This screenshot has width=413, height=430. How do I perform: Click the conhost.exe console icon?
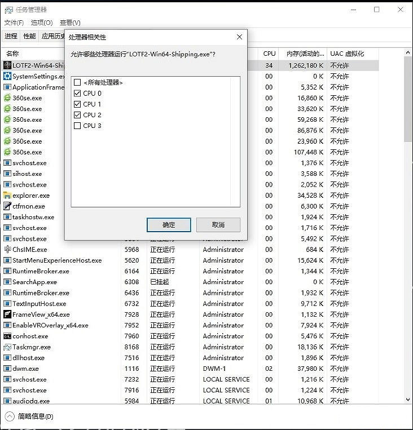click(7, 336)
